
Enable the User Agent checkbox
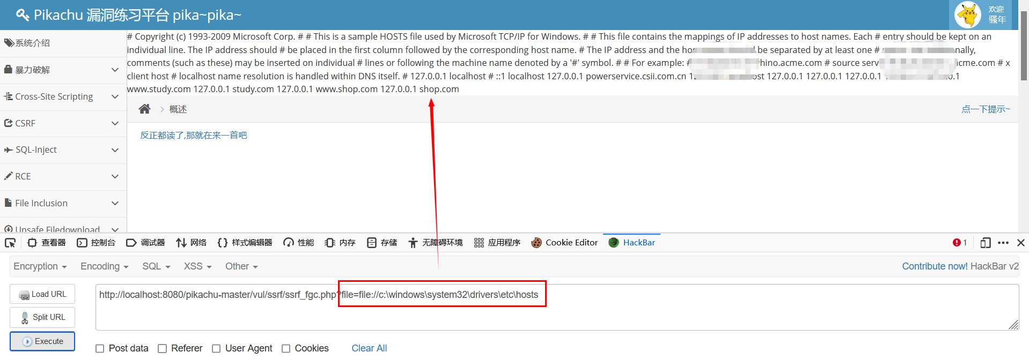216,349
